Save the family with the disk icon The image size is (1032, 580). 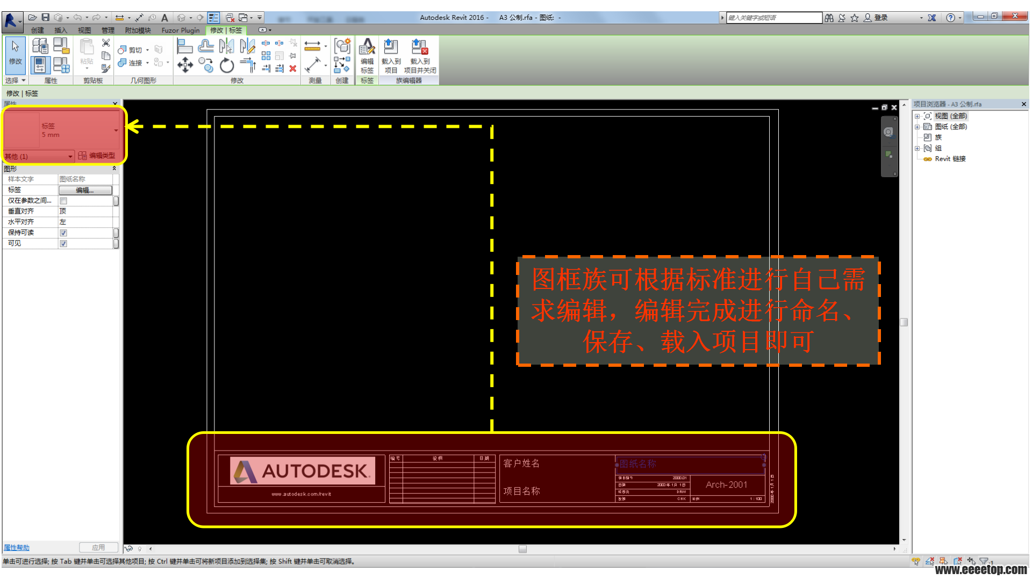(46, 18)
